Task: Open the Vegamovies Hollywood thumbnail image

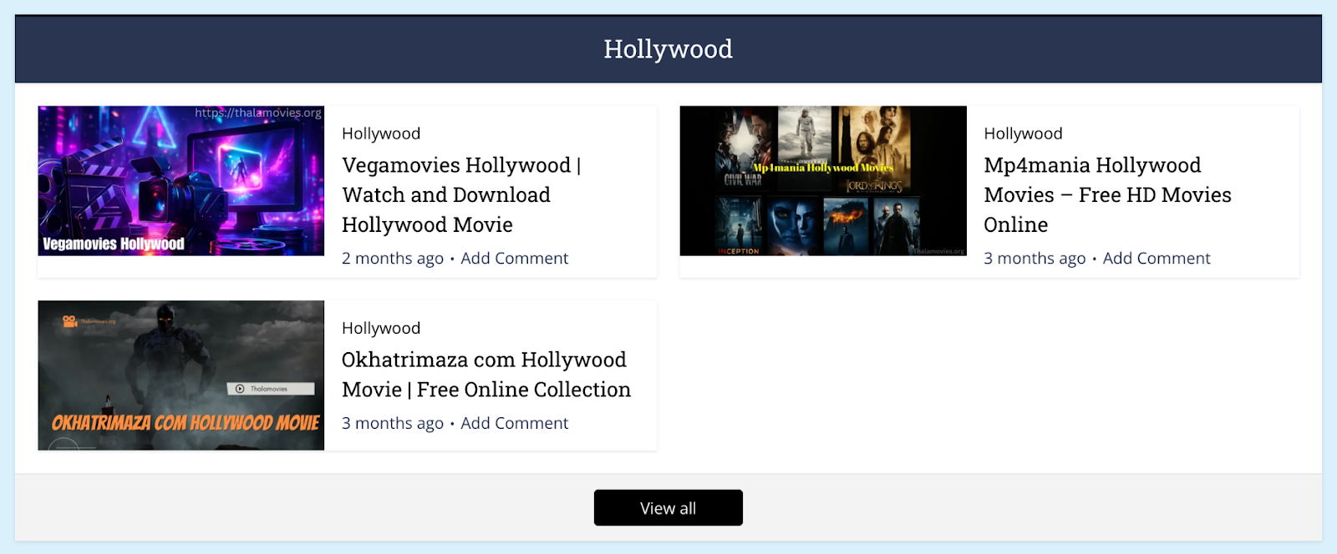Action: pos(180,180)
